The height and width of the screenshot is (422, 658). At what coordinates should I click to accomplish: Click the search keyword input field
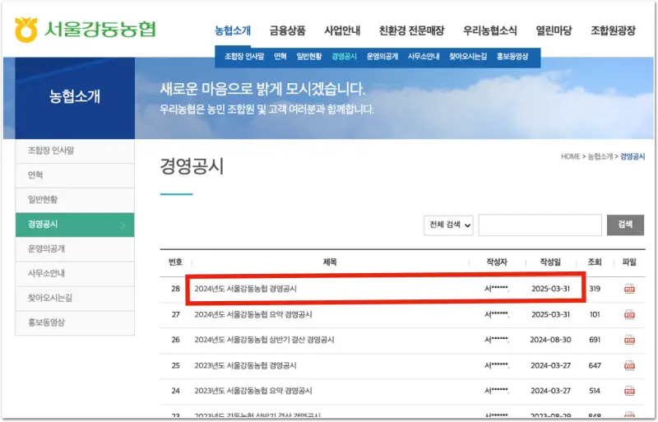click(x=540, y=225)
